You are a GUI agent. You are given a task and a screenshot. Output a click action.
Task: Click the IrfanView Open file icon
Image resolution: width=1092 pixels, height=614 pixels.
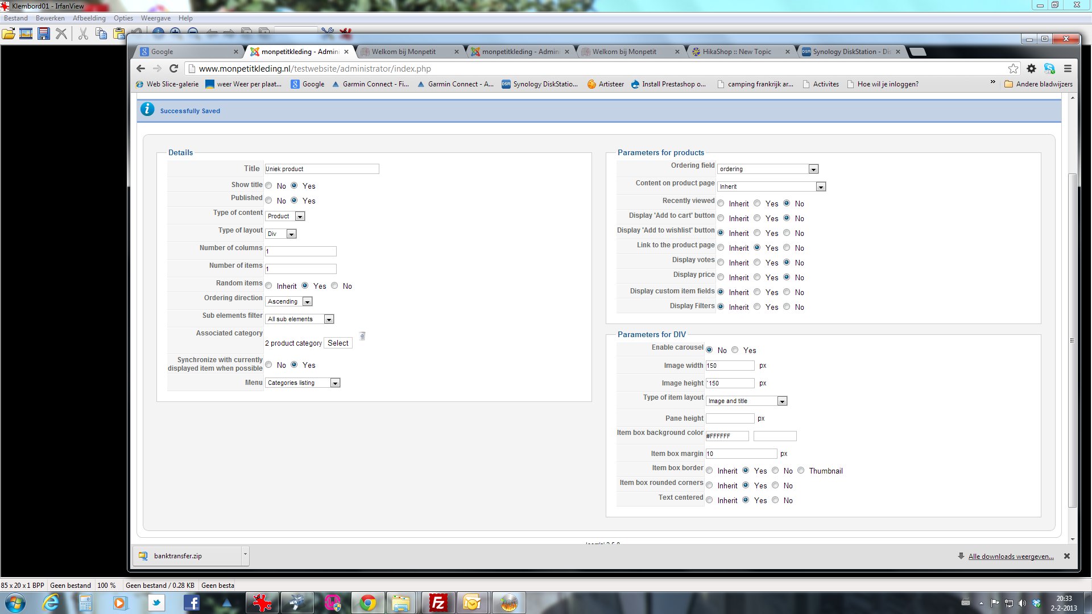coord(9,34)
